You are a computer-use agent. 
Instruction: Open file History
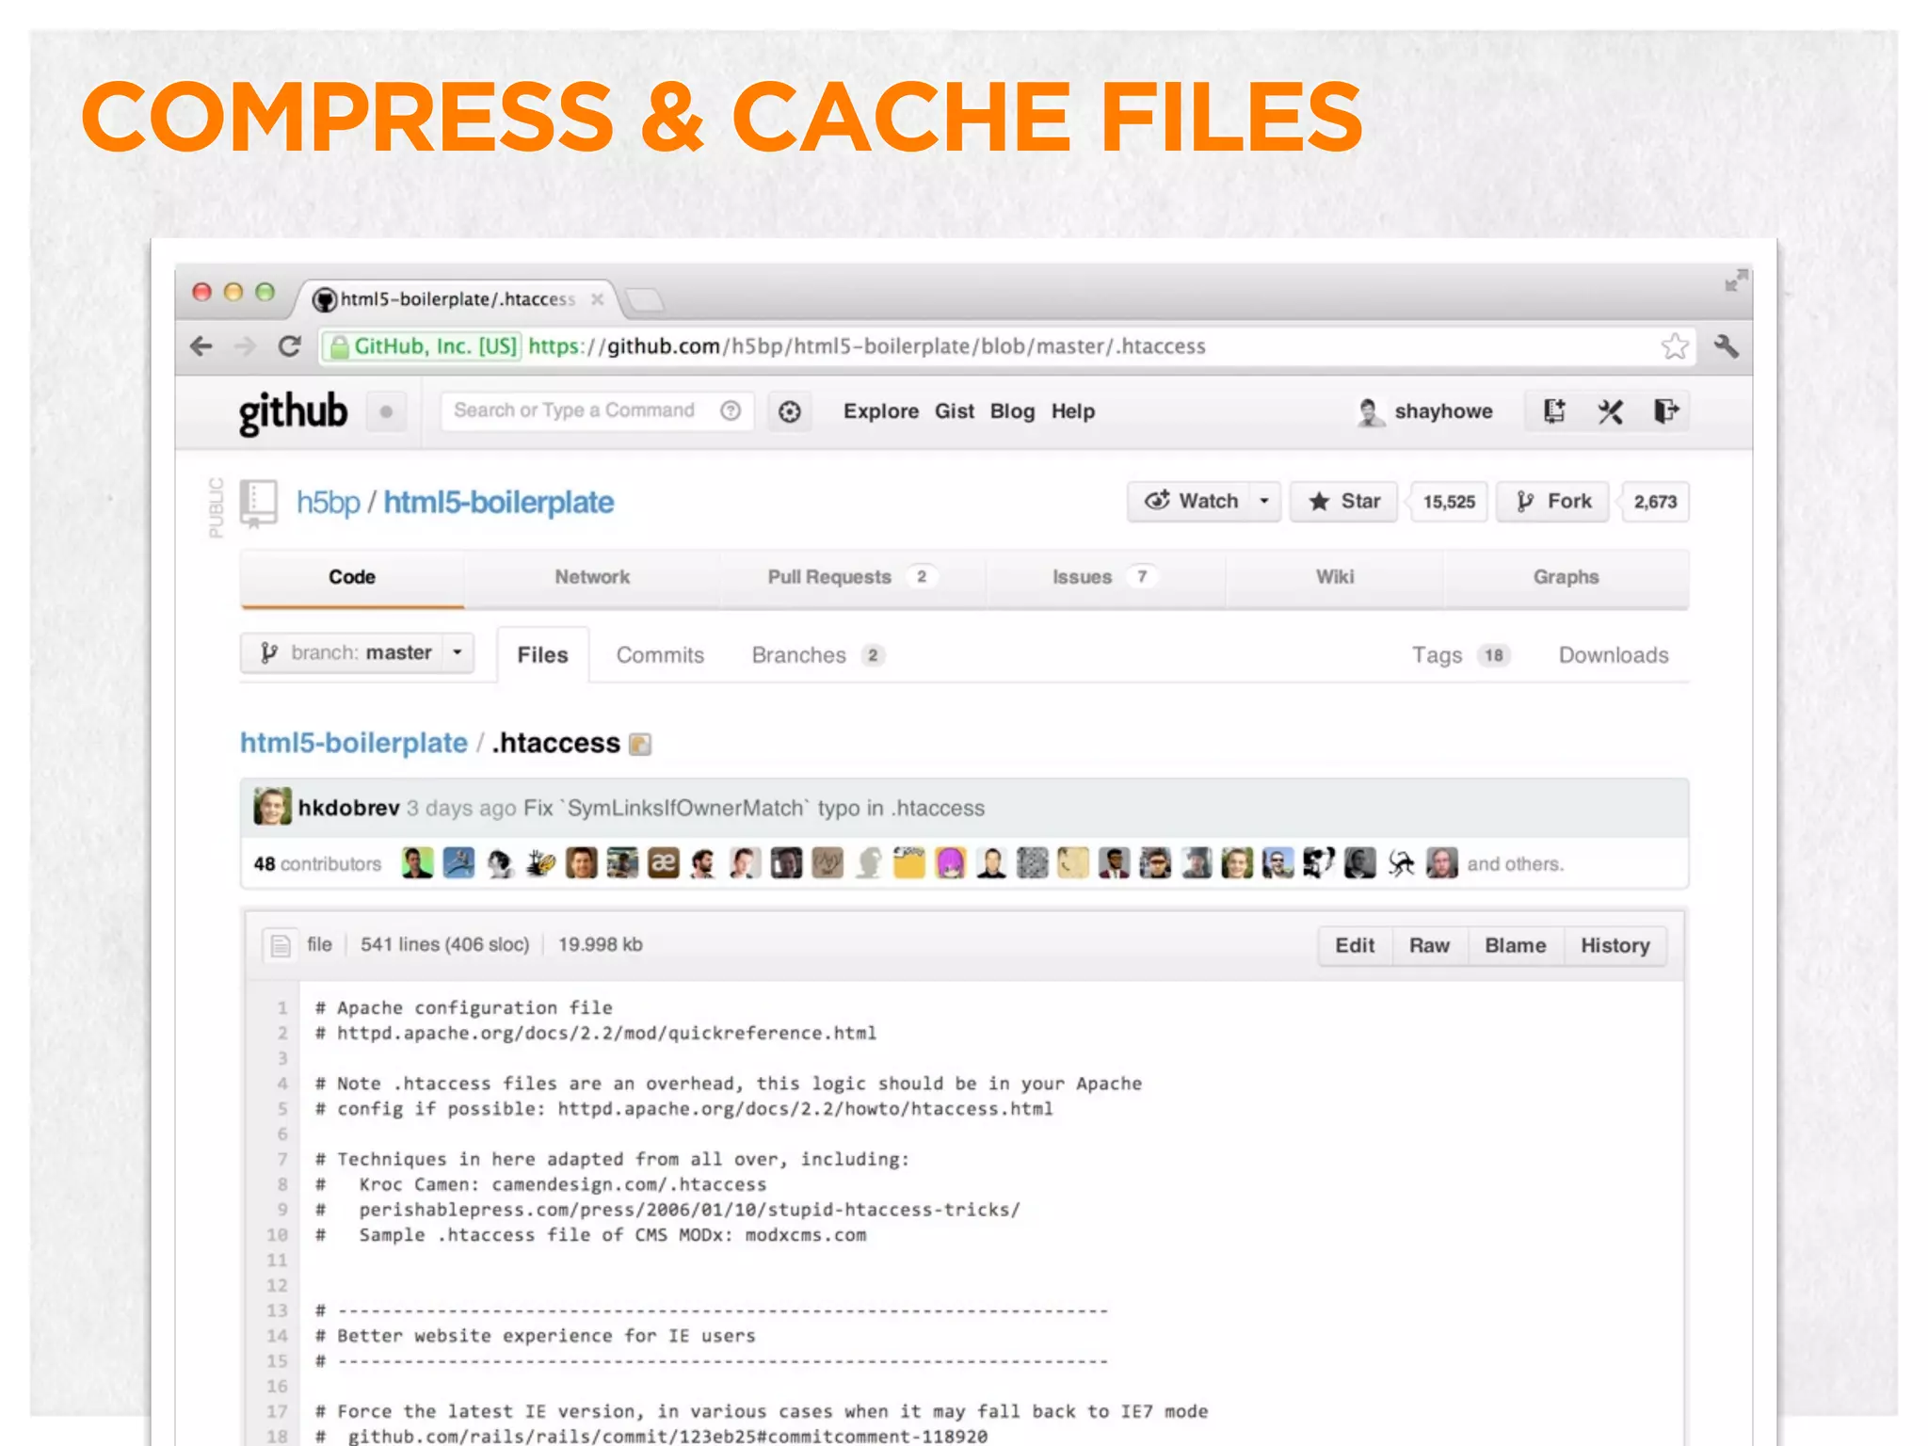(x=1615, y=945)
